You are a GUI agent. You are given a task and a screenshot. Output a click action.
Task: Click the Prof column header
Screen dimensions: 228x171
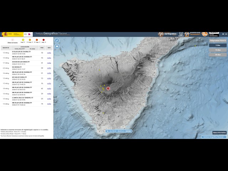[x=42, y=48]
